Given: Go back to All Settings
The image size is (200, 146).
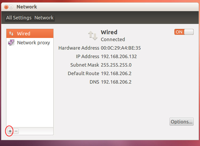Looking at the screenshot, I should point(19,18).
